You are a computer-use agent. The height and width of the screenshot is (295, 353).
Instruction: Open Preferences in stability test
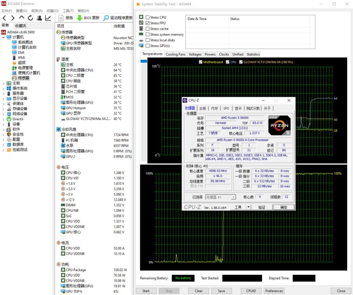click(x=274, y=291)
